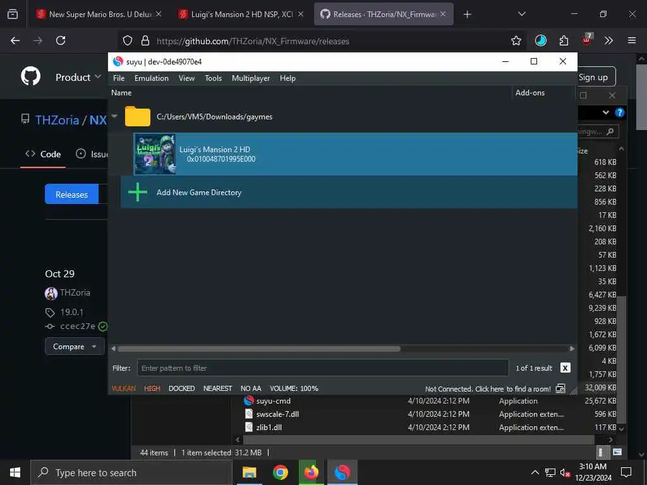Click the blue Releases button
This screenshot has height=485, width=647.
(x=72, y=195)
